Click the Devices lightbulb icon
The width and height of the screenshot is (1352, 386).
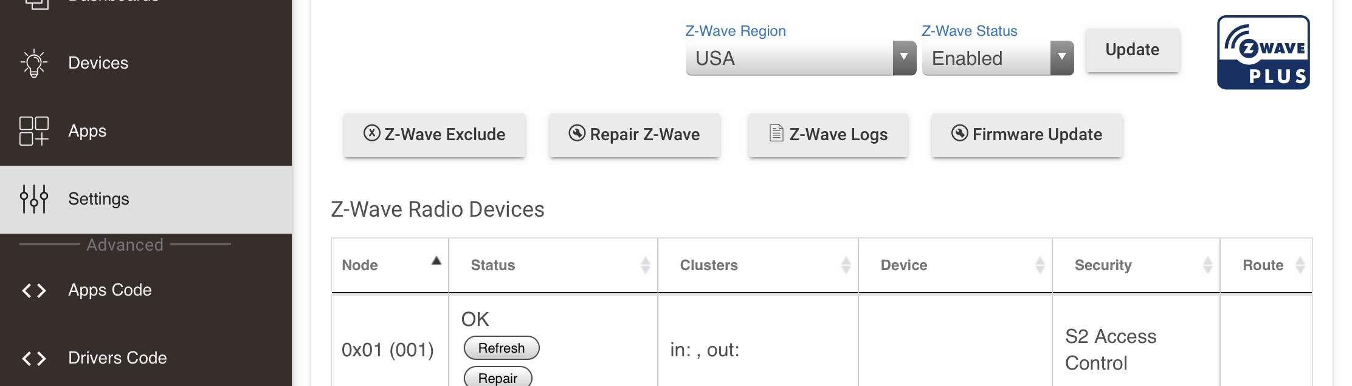(x=34, y=63)
